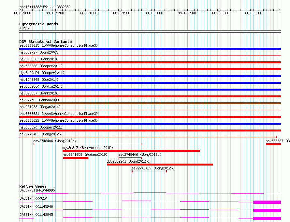Viewport: 290px width, 222px height.
Task: Select the nsv1043348 (Coe2014) label
Action: tap(39, 80)
